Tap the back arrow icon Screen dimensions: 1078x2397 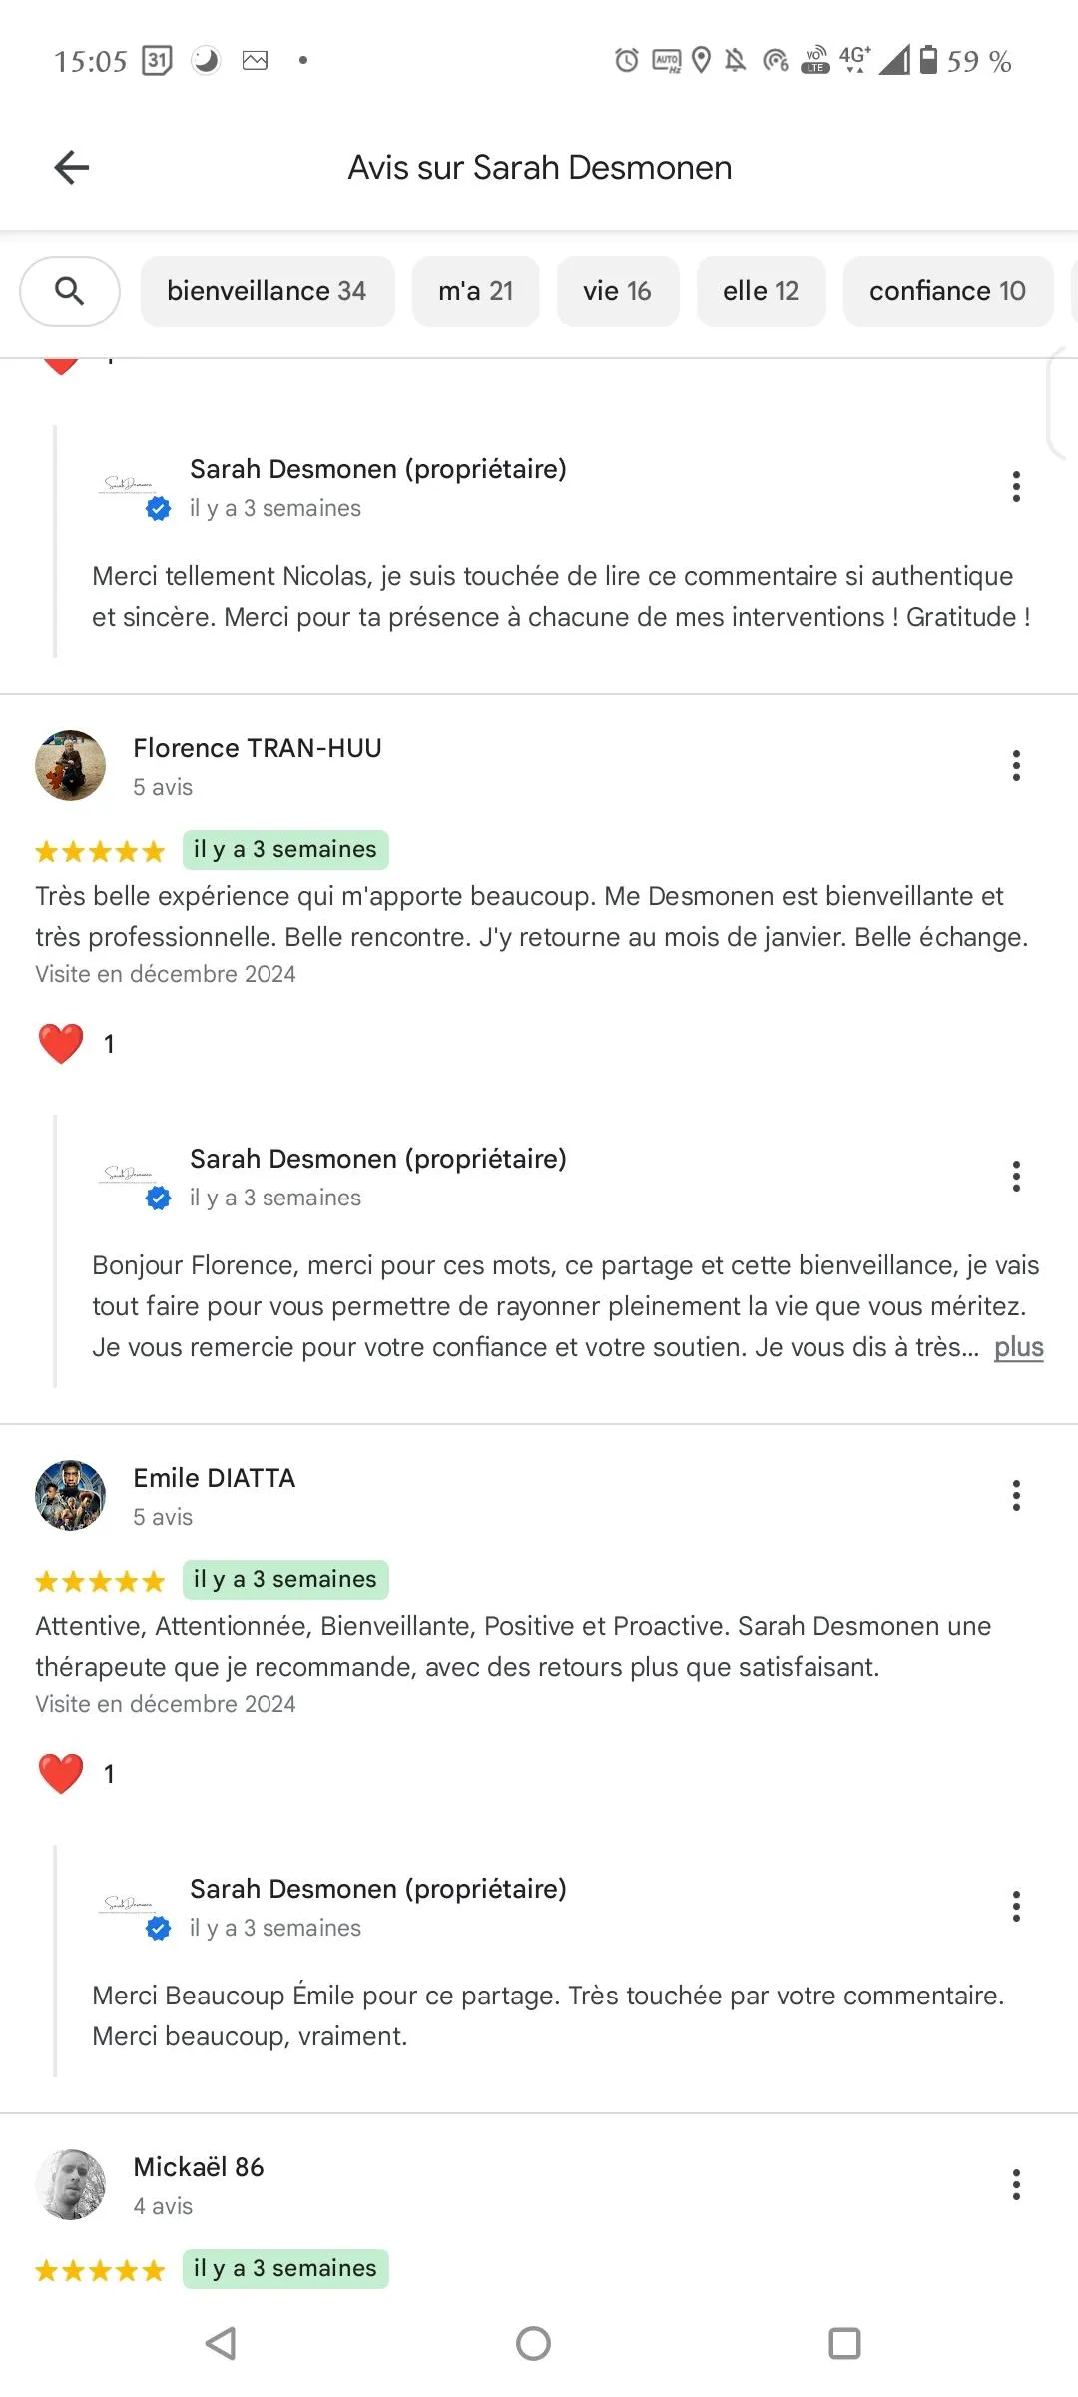(71, 167)
